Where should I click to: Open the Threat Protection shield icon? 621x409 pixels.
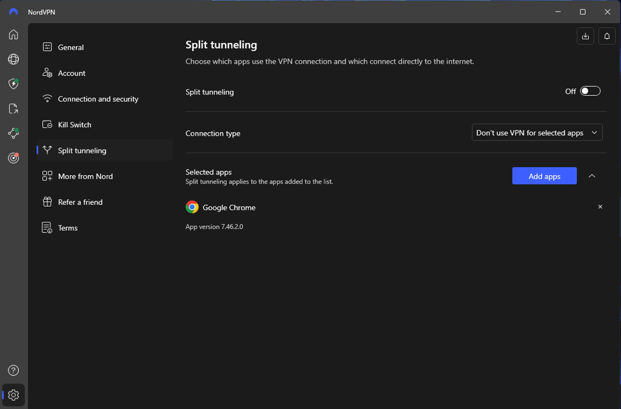[x=13, y=84]
